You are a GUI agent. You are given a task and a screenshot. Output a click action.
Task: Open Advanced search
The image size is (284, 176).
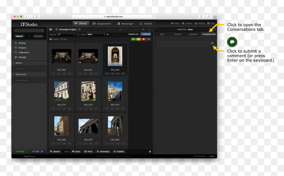(38, 36)
